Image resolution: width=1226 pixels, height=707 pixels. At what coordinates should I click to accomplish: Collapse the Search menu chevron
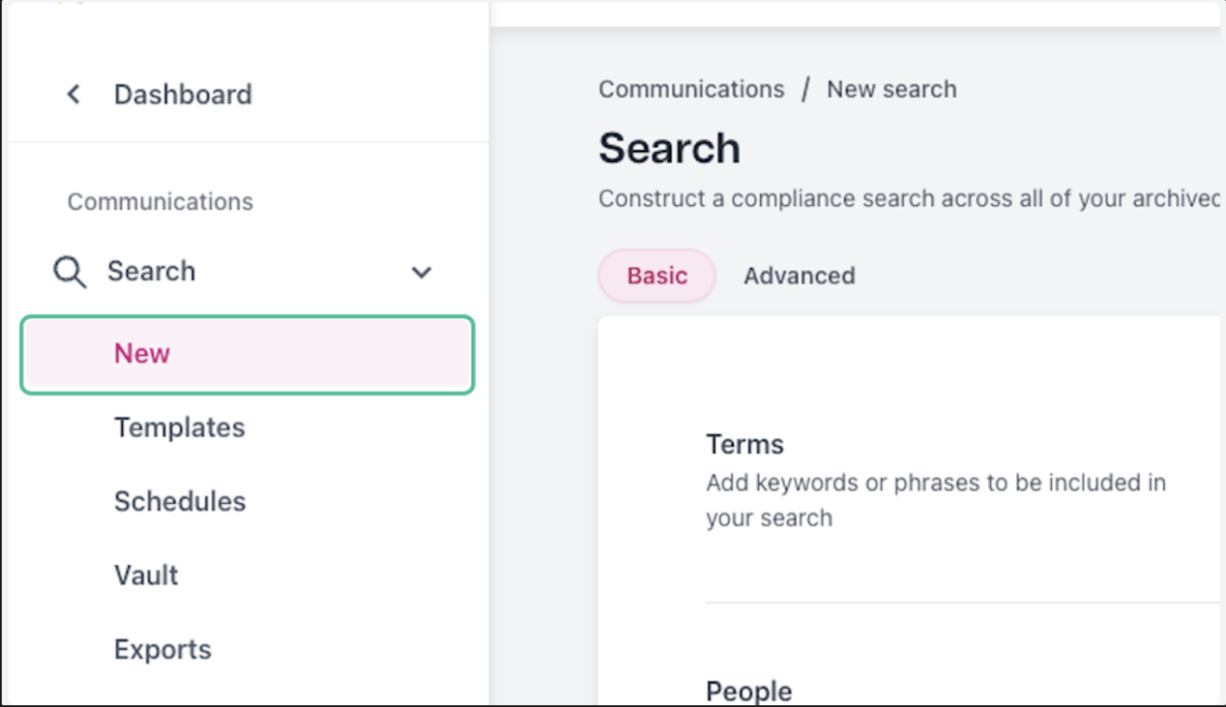coord(421,272)
